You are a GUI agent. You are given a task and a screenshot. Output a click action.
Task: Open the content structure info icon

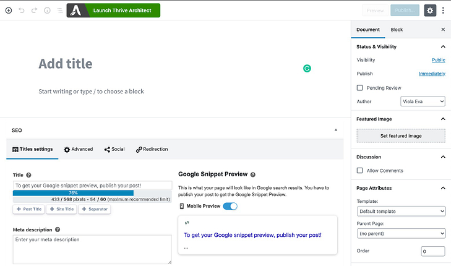tap(47, 11)
